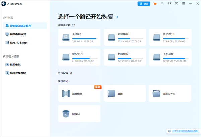201x137 pixels.
Task: Click the server icon beside NAS 和 Linux
Action: 7,42
